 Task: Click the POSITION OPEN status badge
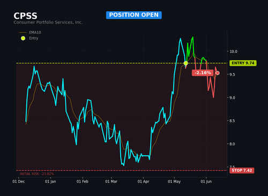pyautogui.click(x=134, y=15)
